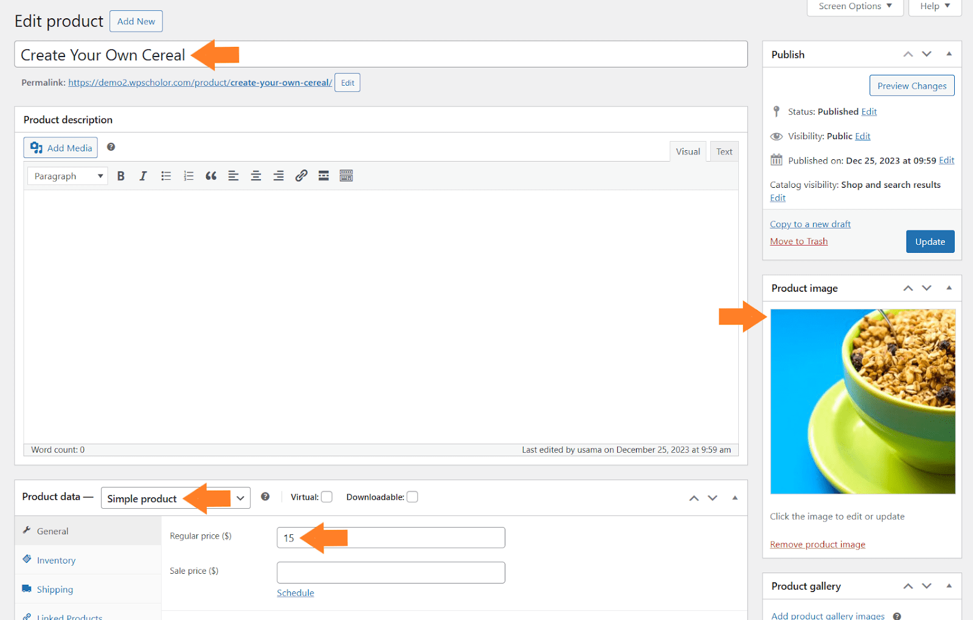973x620 pixels.
Task: Open help tooltip for product gallery images
Action: click(x=897, y=616)
